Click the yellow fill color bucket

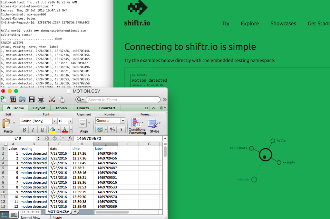pyautogui.click(x=53, y=130)
